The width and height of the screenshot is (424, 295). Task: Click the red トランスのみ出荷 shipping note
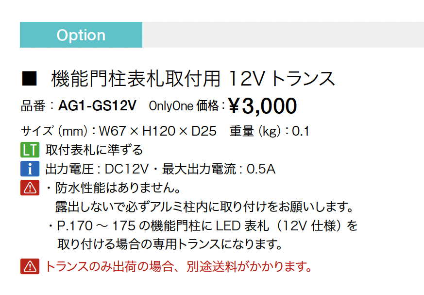click(178, 266)
